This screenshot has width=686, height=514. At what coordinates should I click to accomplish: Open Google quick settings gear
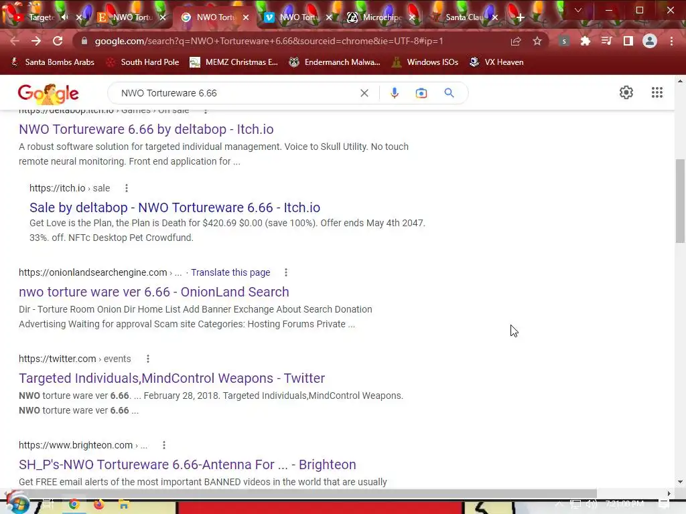pyautogui.click(x=626, y=92)
